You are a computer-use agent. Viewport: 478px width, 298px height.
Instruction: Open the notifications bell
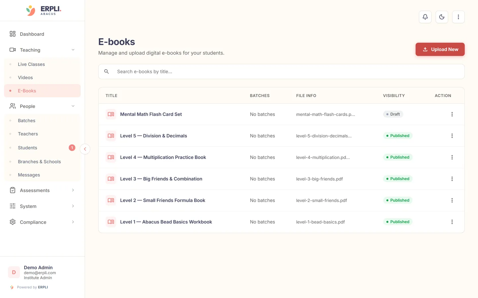[425, 17]
